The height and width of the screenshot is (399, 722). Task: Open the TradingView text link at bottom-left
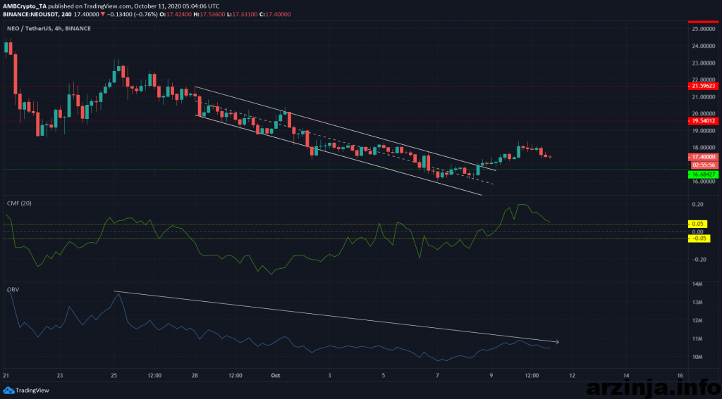pyautogui.click(x=32, y=390)
